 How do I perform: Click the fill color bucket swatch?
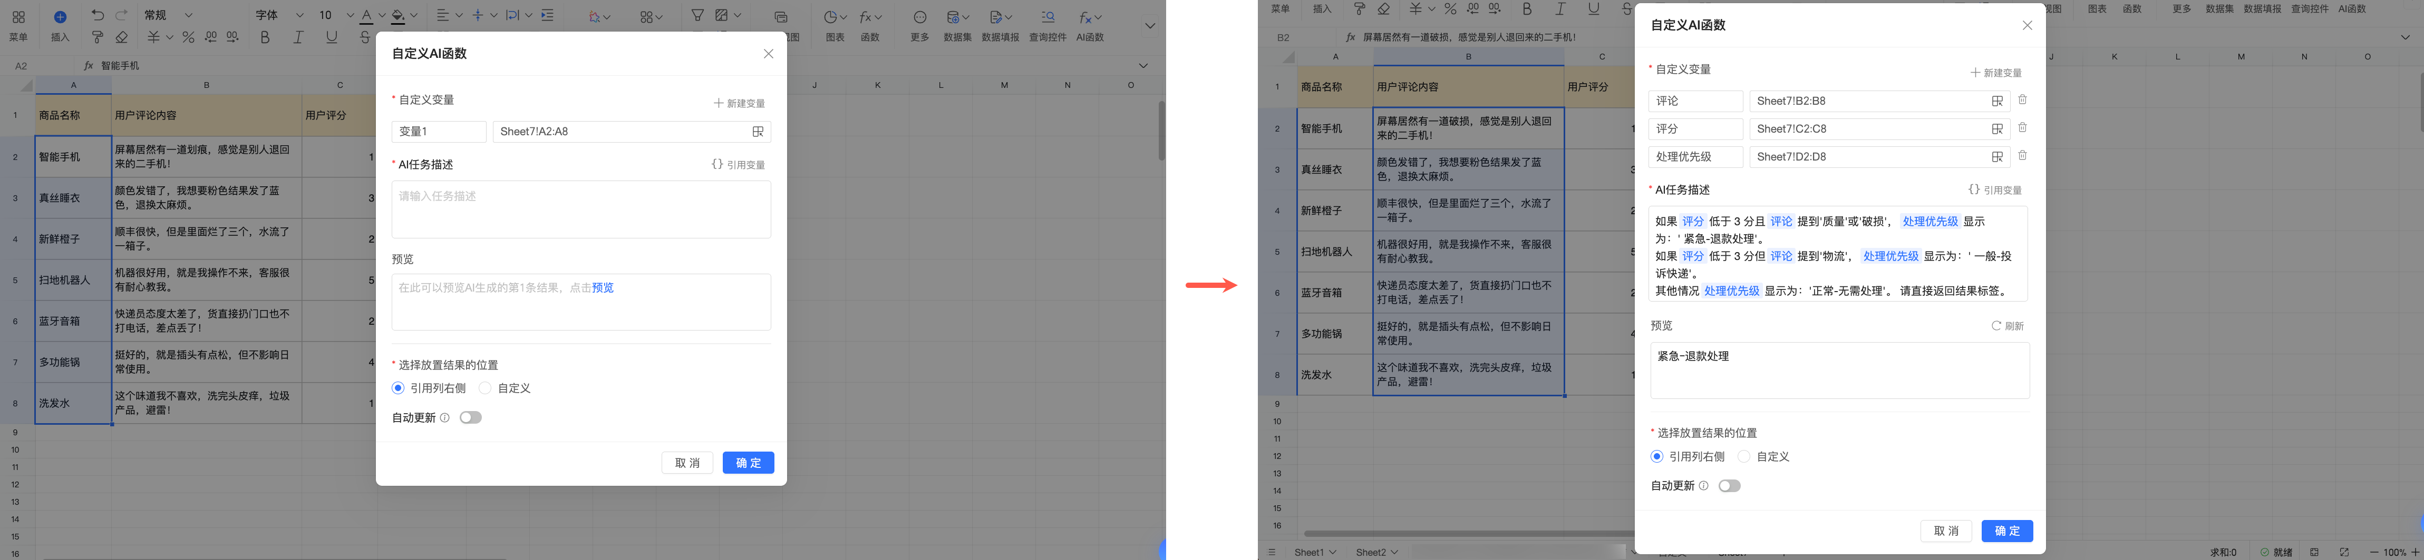(398, 16)
